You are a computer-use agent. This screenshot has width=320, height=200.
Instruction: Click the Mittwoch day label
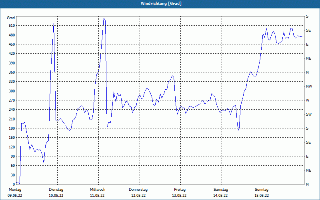(x=98, y=190)
